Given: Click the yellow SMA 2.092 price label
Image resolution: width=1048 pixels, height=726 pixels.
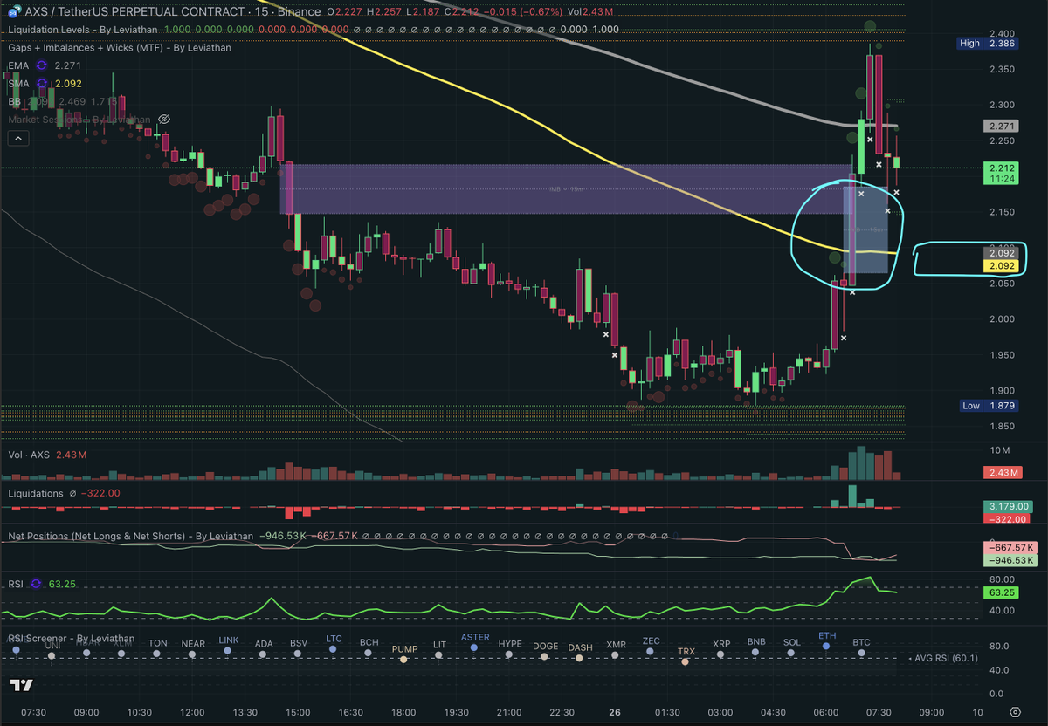Looking at the screenshot, I should point(1001,266).
